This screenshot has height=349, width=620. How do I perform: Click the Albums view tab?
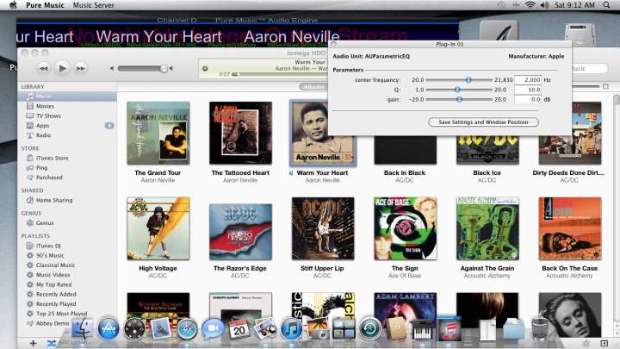point(313,87)
